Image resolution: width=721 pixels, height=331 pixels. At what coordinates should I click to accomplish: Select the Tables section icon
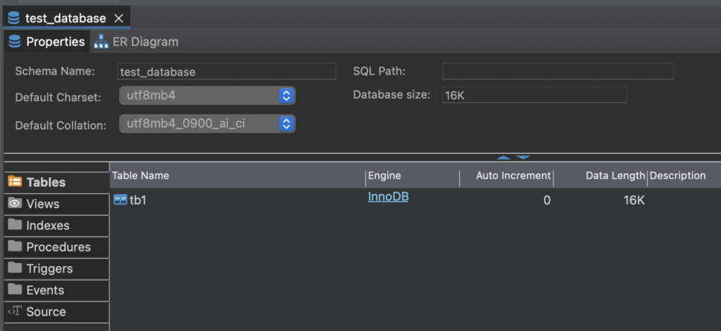pos(15,182)
